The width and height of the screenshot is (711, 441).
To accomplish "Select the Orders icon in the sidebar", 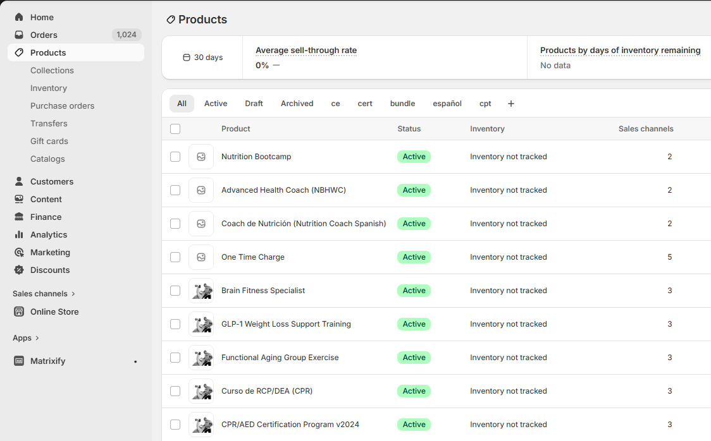I will [18, 35].
